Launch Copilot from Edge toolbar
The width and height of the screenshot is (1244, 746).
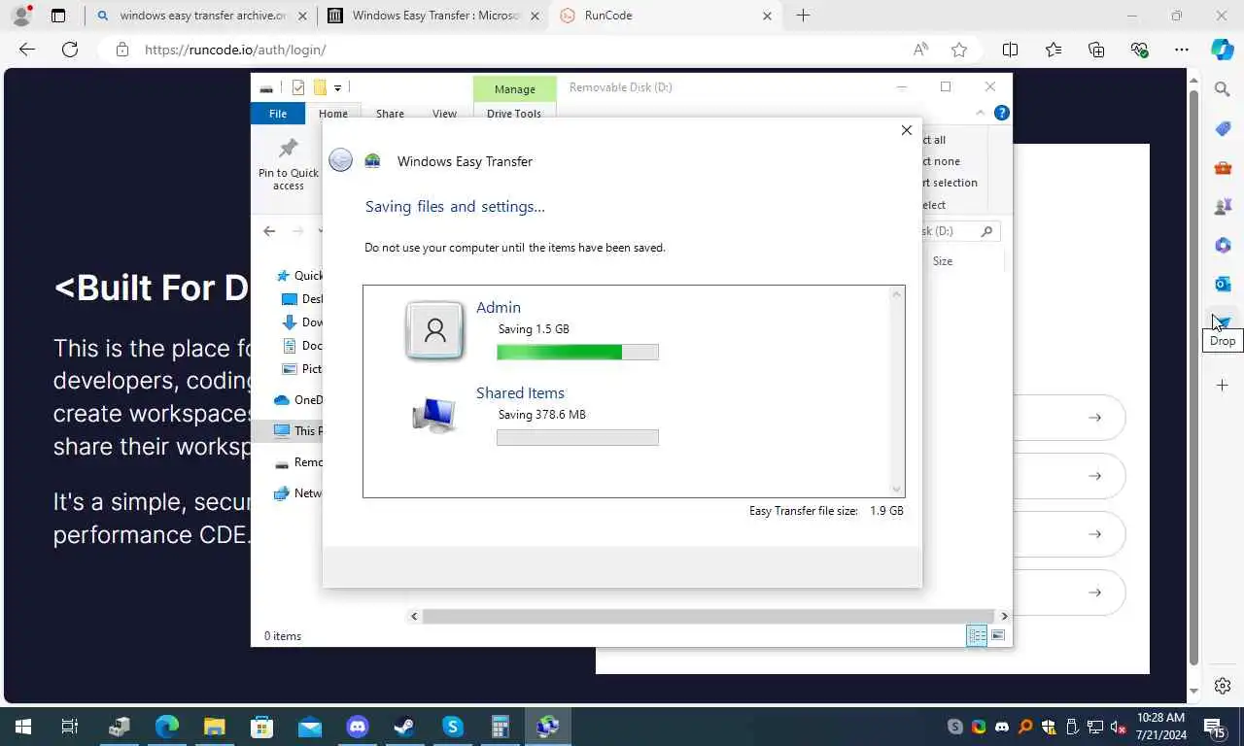pos(1222,50)
